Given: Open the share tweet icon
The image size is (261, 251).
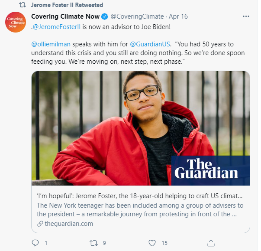Looking at the screenshot, I should tap(211, 243).
